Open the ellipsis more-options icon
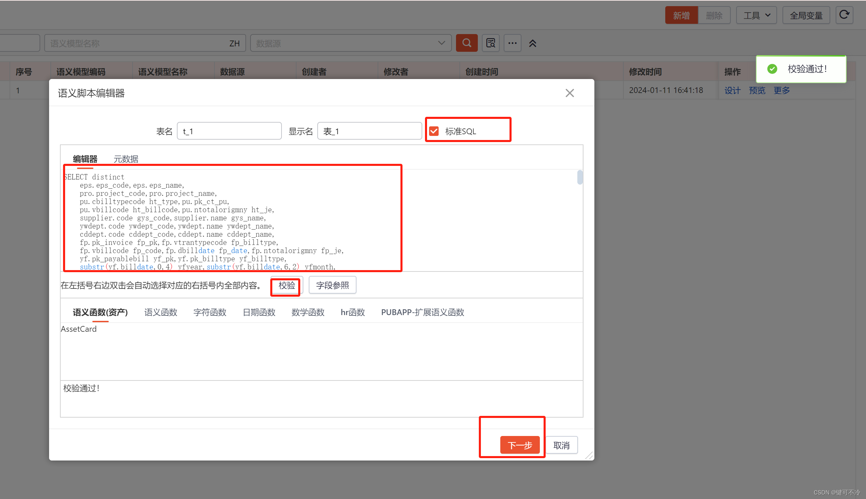This screenshot has width=866, height=499. pyautogui.click(x=512, y=43)
